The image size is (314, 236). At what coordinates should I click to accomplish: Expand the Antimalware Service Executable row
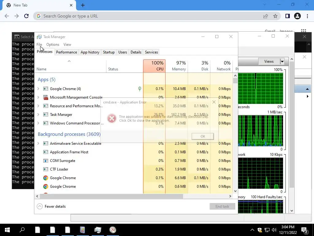38,144
